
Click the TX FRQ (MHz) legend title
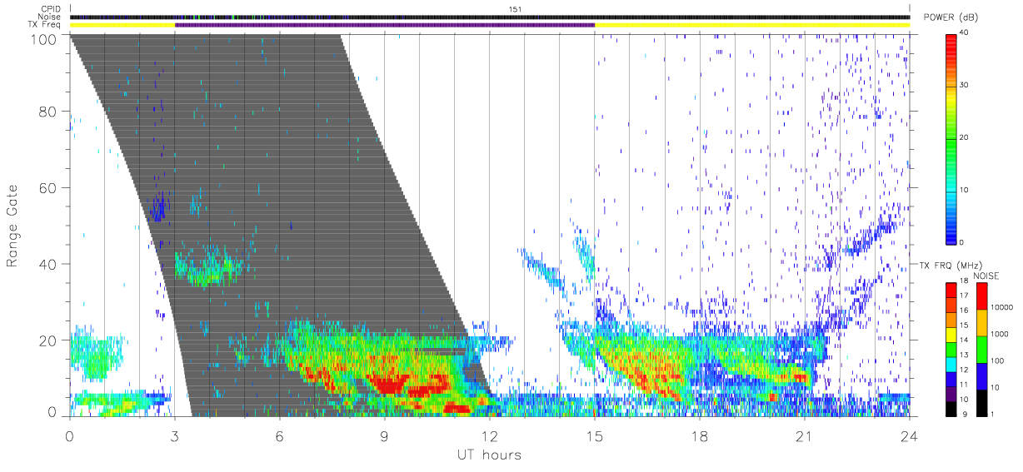pyautogui.click(x=950, y=265)
